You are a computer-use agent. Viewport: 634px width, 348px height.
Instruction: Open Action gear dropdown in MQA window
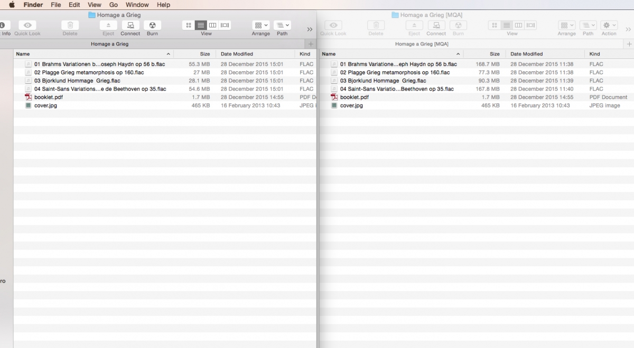(609, 25)
